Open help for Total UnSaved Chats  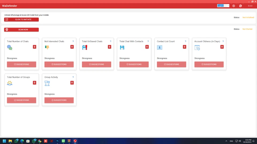click(111, 41)
